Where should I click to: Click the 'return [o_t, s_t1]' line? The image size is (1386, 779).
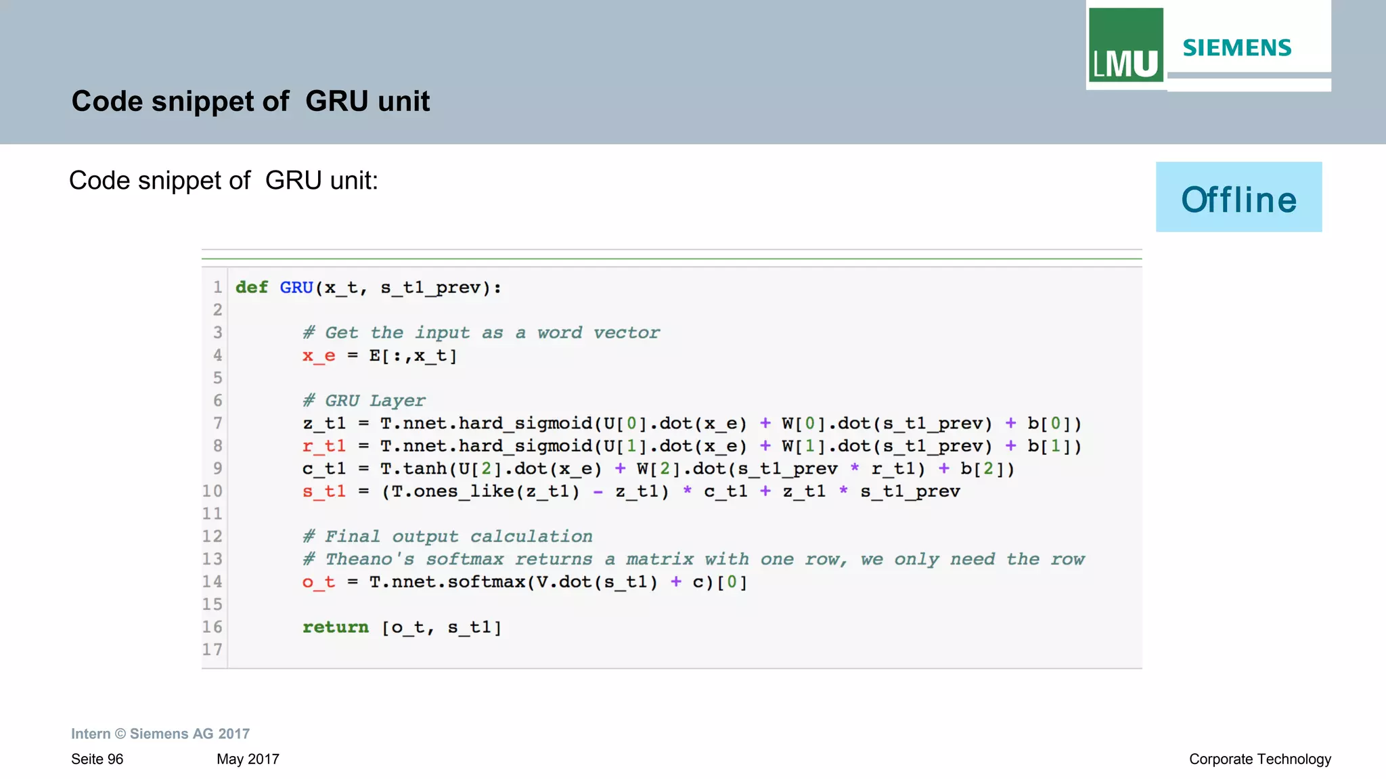point(402,627)
